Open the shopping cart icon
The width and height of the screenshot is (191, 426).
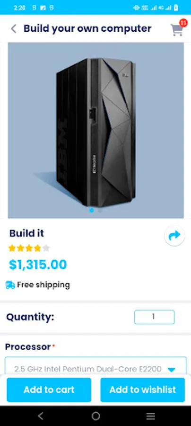coord(177,30)
